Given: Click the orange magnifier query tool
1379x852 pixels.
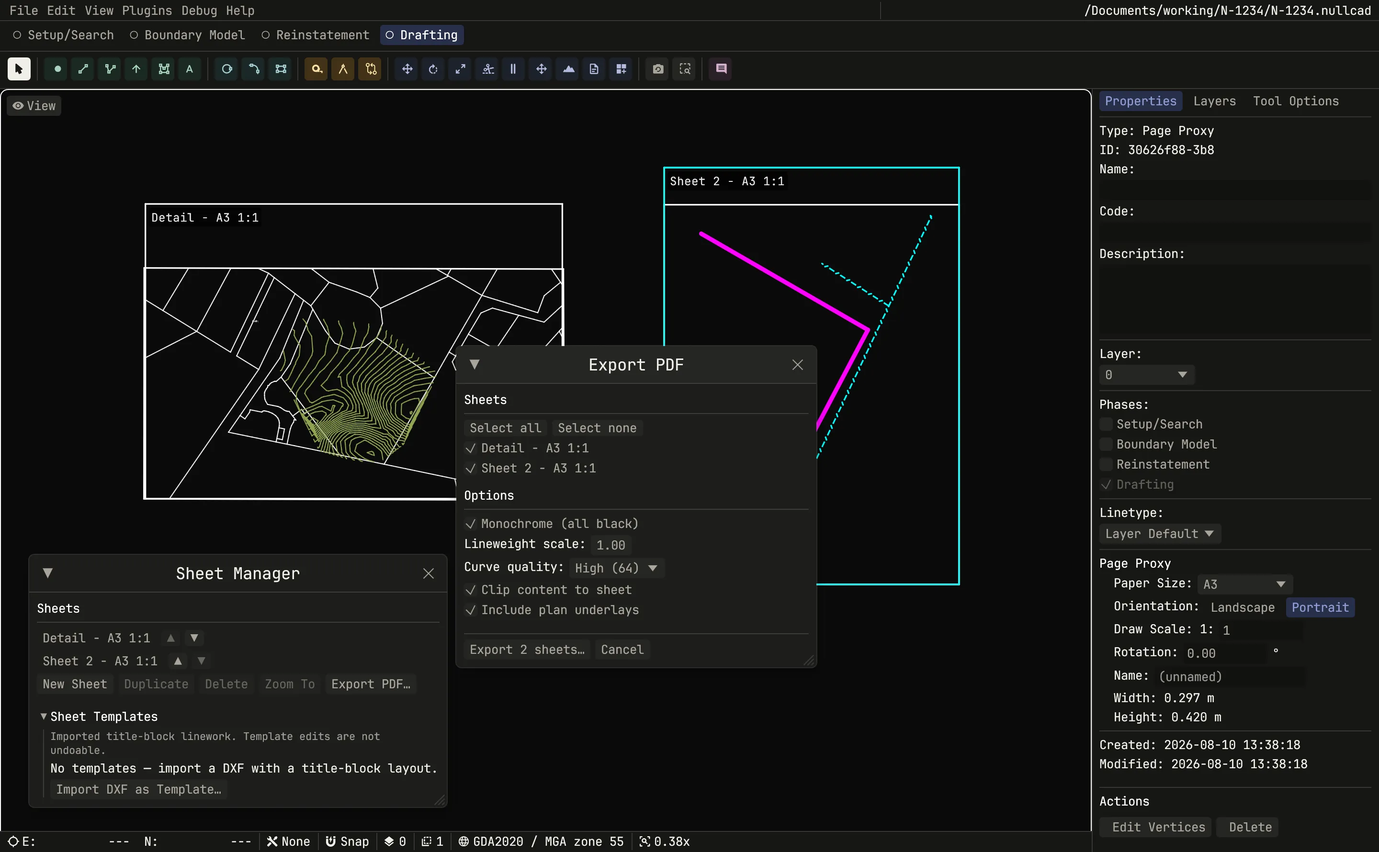Looking at the screenshot, I should 316,69.
